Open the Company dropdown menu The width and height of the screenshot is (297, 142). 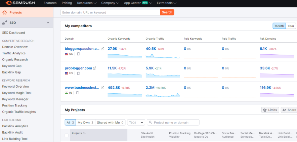tap(110, 3)
